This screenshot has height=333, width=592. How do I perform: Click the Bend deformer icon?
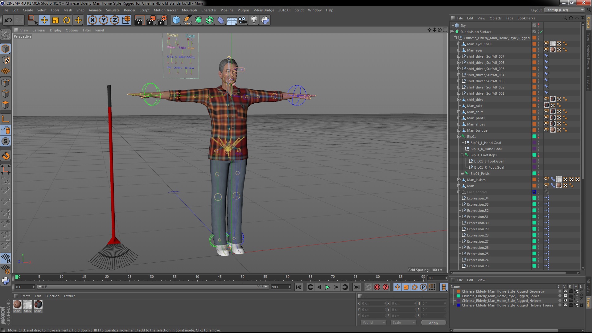coord(221,20)
